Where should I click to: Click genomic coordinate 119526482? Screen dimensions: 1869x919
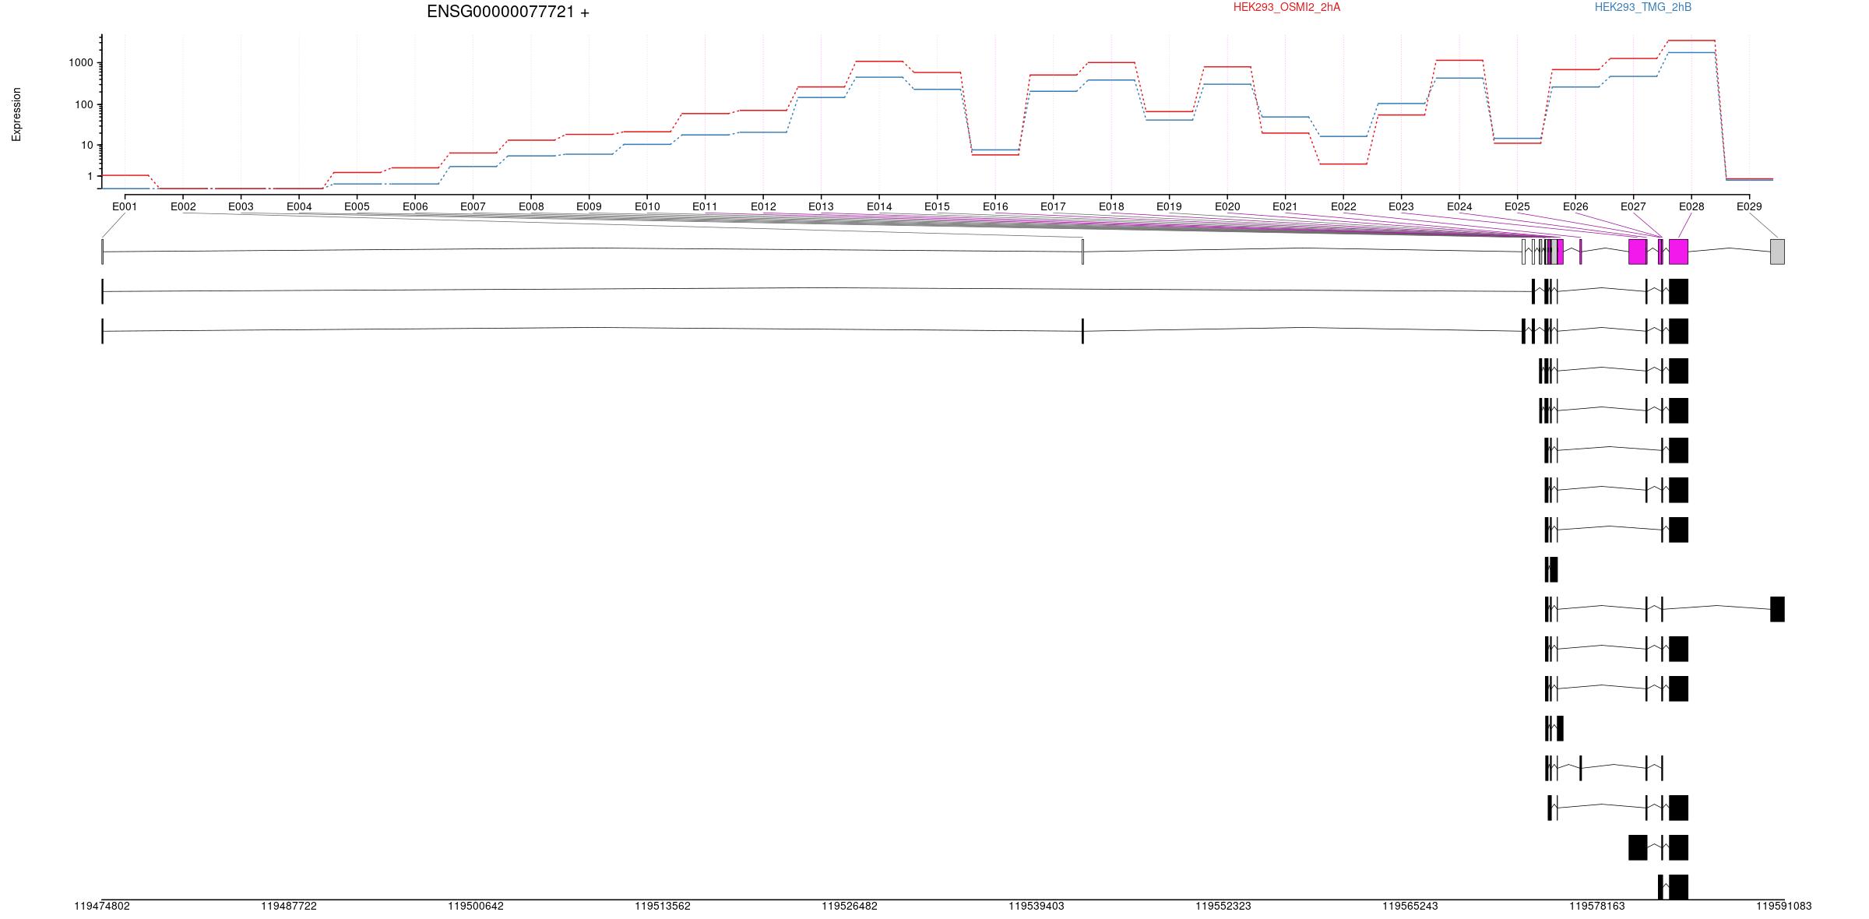coord(850,906)
